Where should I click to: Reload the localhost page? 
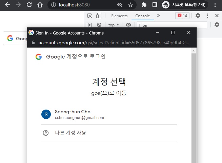click(29, 5)
